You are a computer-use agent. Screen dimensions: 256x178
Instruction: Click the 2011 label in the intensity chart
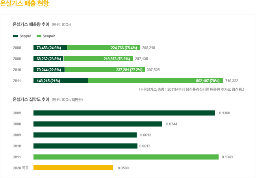(x=17, y=157)
